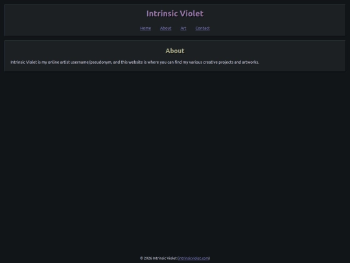This screenshot has width=350, height=263.
Task: Click the paragraph about the artist pseudonym
Action: [x=135, y=62]
